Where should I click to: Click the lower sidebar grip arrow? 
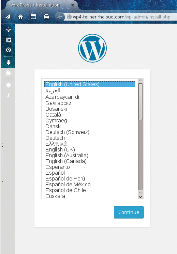coord(2,182)
